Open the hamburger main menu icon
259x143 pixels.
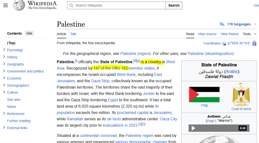(6, 5)
